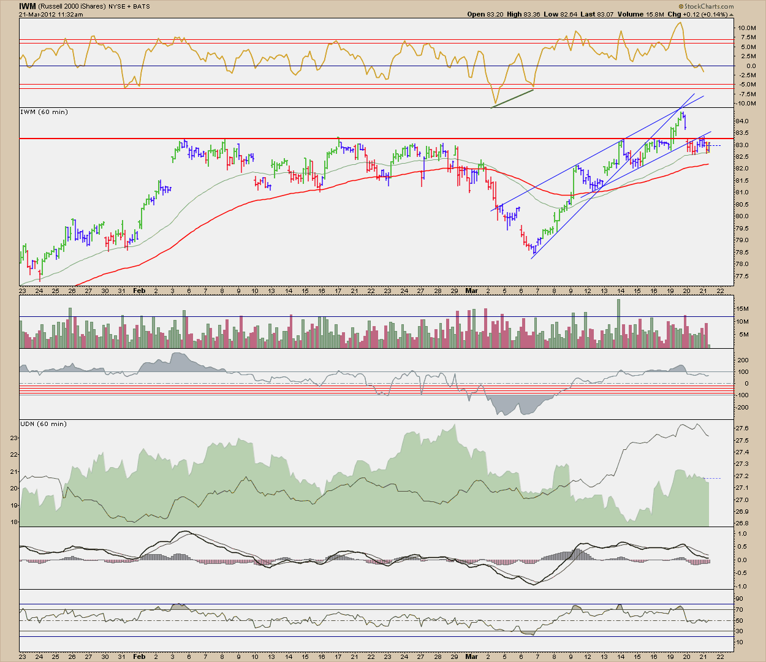Click the 'NYSE + BATS' exchange label
This screenshot has width=766, height=662.
(129, 7)
